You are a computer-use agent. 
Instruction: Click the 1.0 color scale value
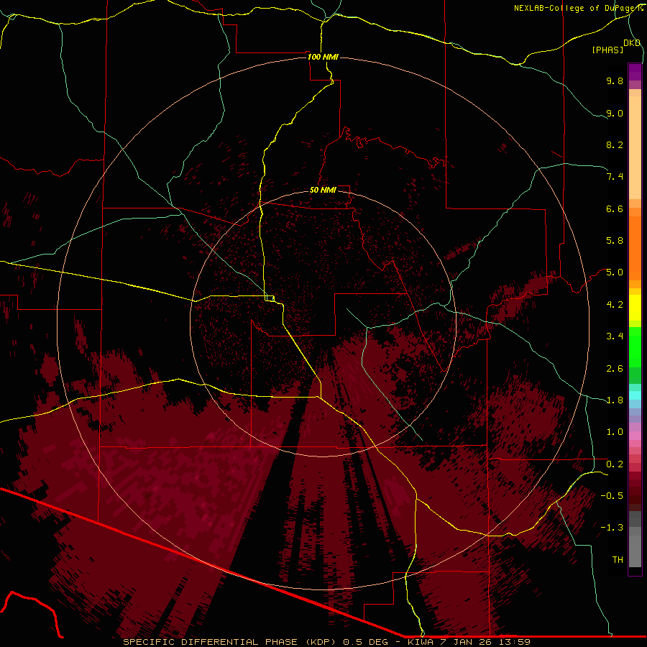pyautogui.click(x=615, y=432)
